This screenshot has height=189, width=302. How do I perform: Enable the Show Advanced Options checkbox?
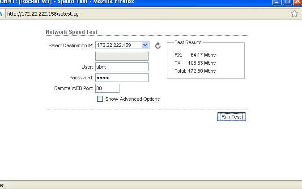[x=100, y=99]
